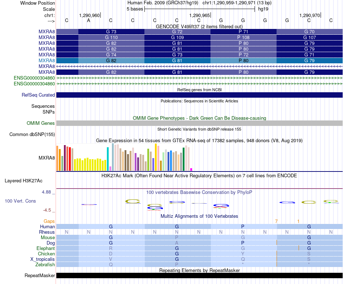The width and height of the screenshot is (343, 284).
Task: Click the 4.88 PhyloP upper value
Action: click(x=46, y=192)
